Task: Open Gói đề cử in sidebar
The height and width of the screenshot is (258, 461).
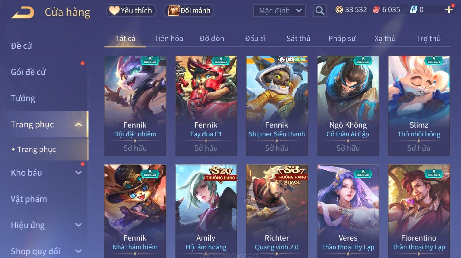Action: click(28, 72)
